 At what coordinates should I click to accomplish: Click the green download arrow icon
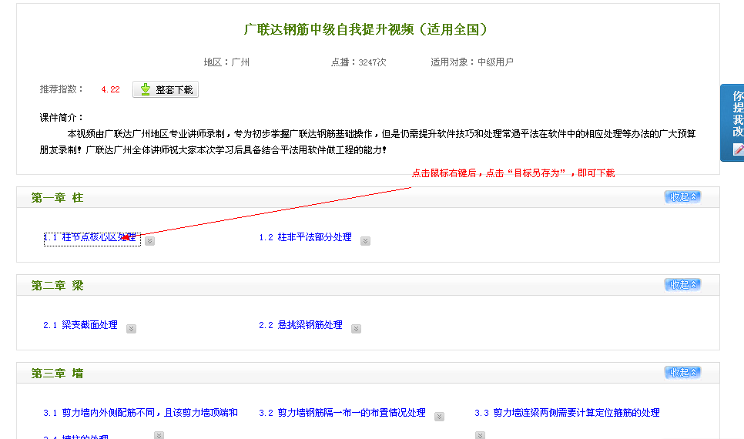[x=146, y=89]
